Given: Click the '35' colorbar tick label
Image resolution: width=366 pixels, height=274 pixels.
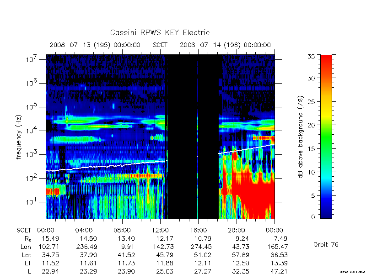Looking at the screenshot, I should 311,57.
